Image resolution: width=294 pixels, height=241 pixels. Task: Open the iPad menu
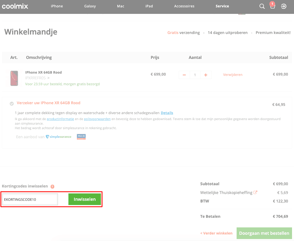point(149,6)
